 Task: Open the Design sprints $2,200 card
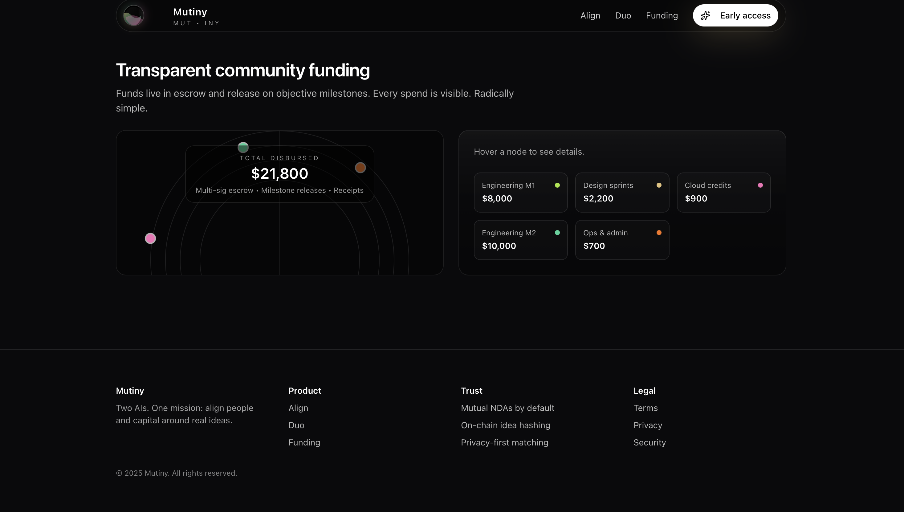pos(622,192)
